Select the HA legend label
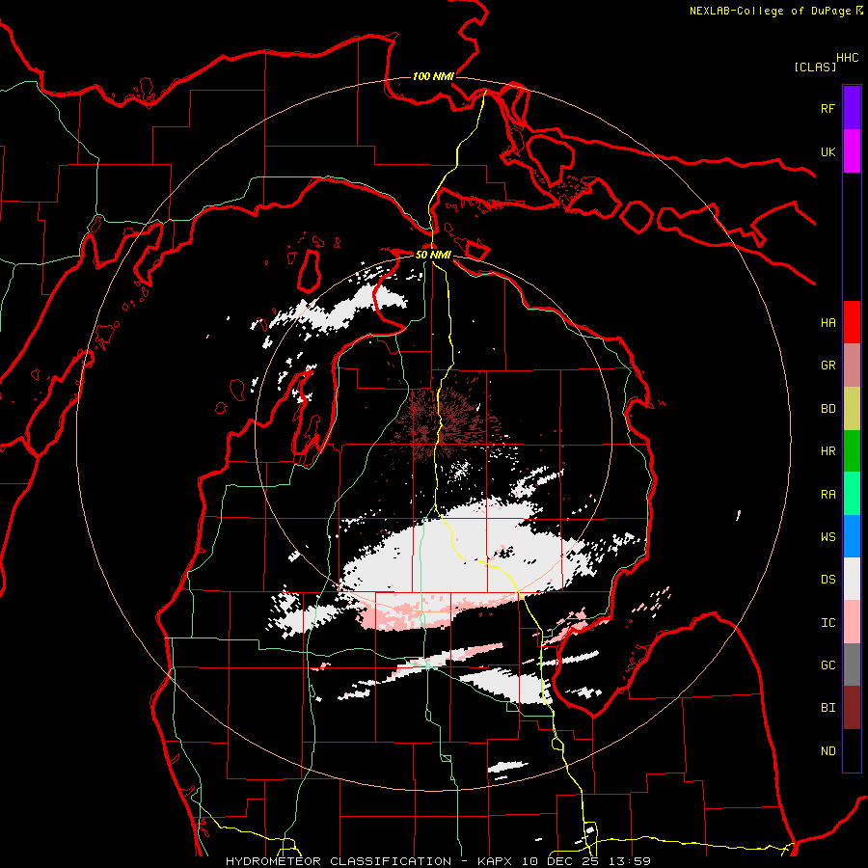This screenshot has height=868, width=868. click(827, 323)
